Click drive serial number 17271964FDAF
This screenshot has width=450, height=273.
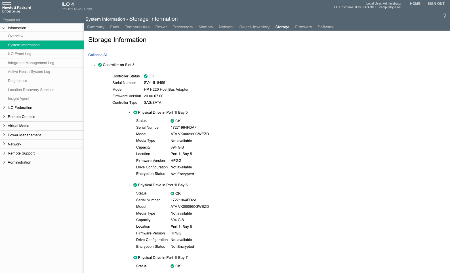tap(183, 128)
